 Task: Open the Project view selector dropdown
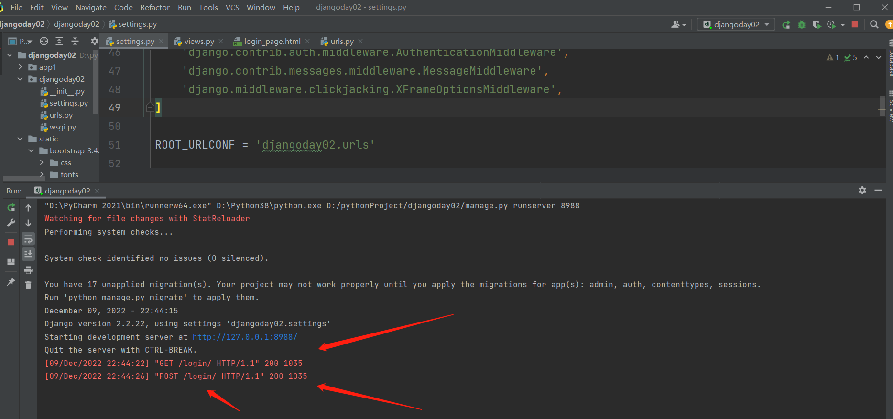20,41
